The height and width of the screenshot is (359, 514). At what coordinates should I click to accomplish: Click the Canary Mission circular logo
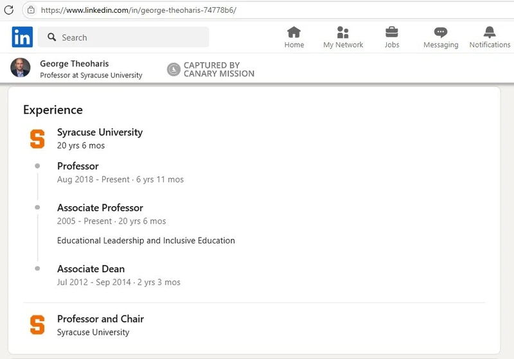pyautogui.click(x=173, y=69)
